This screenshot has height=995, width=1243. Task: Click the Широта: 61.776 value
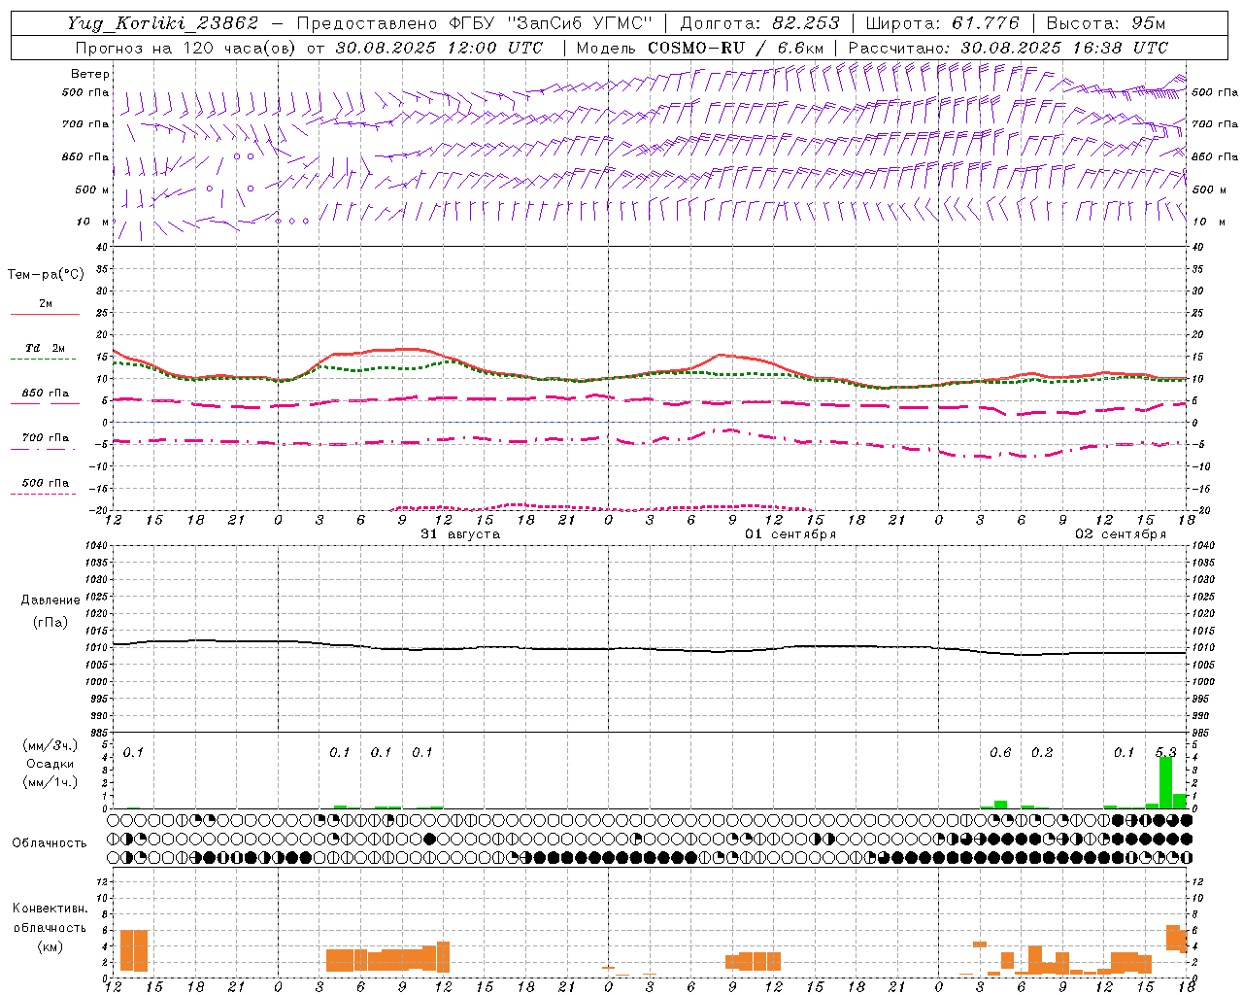pyautogui.click(x=942, y=23)
